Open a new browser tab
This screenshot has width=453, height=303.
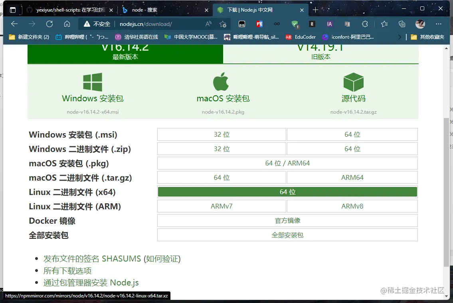click(x=315, y=10)
